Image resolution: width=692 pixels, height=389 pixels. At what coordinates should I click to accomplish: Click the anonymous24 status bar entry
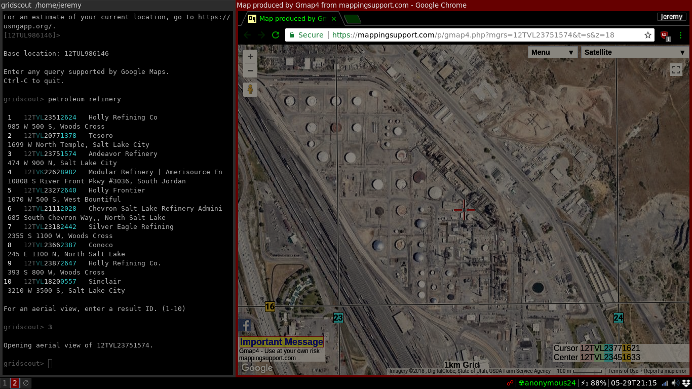coord(547,383)
